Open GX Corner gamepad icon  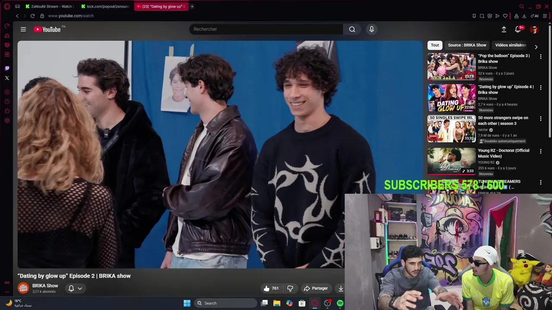point(17,6)
